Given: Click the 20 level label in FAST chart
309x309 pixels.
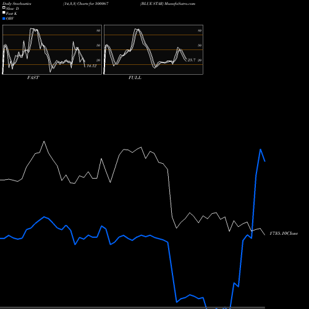Looking at the screenshot, I should point(98,60).
